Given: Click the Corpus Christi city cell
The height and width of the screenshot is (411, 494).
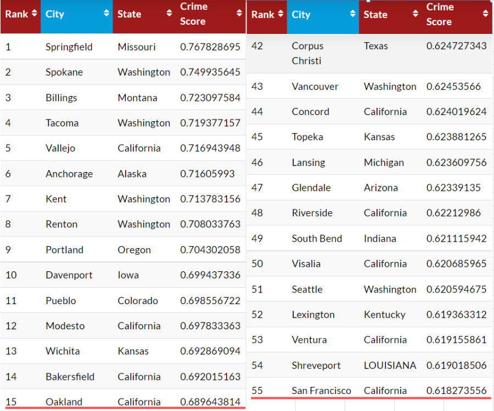Looking at the screenshot, I should tap(307, 53).
